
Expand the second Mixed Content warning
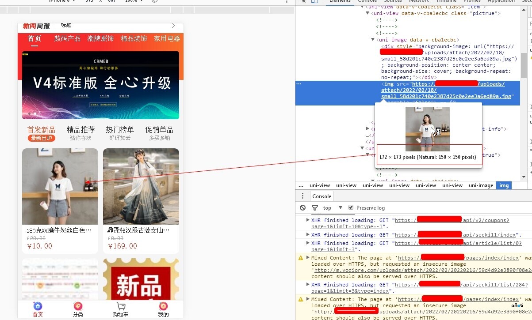click(x=308, y=299)
